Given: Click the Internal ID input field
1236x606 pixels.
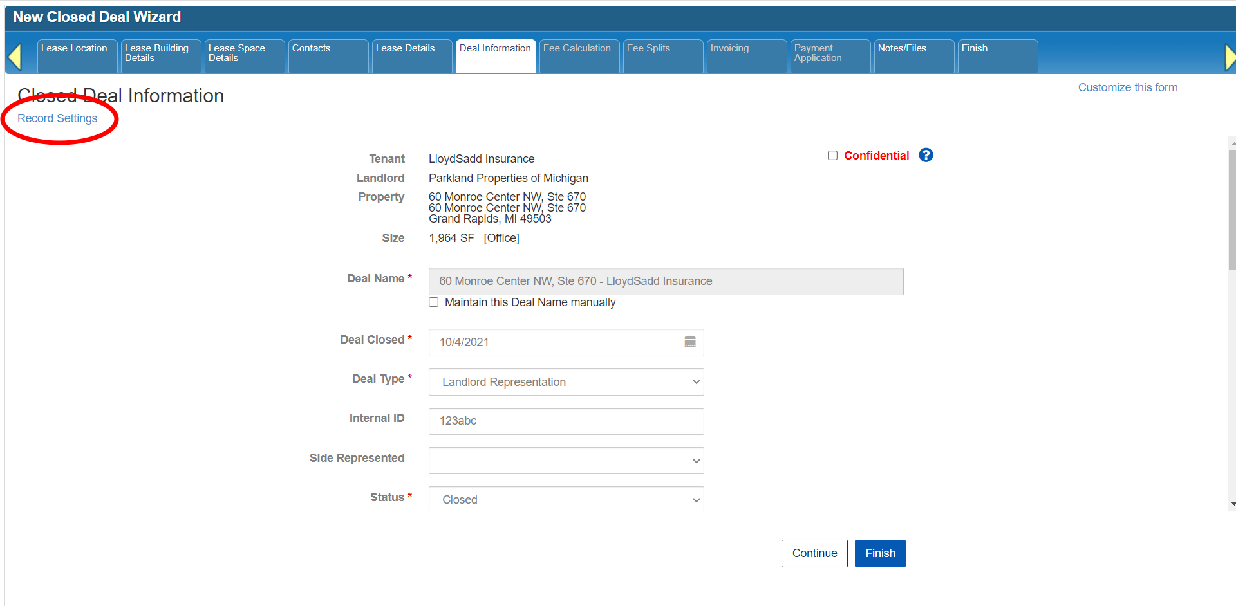Looking at the screenshot, I should pos(566,421).
